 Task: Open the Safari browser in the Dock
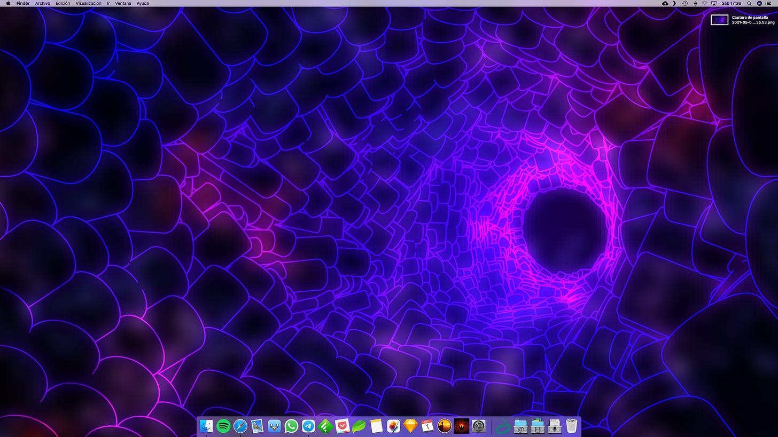[x=240, y=426]
